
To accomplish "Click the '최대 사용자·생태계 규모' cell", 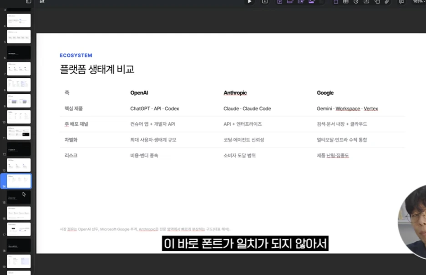I will click(x=153, y=140).
